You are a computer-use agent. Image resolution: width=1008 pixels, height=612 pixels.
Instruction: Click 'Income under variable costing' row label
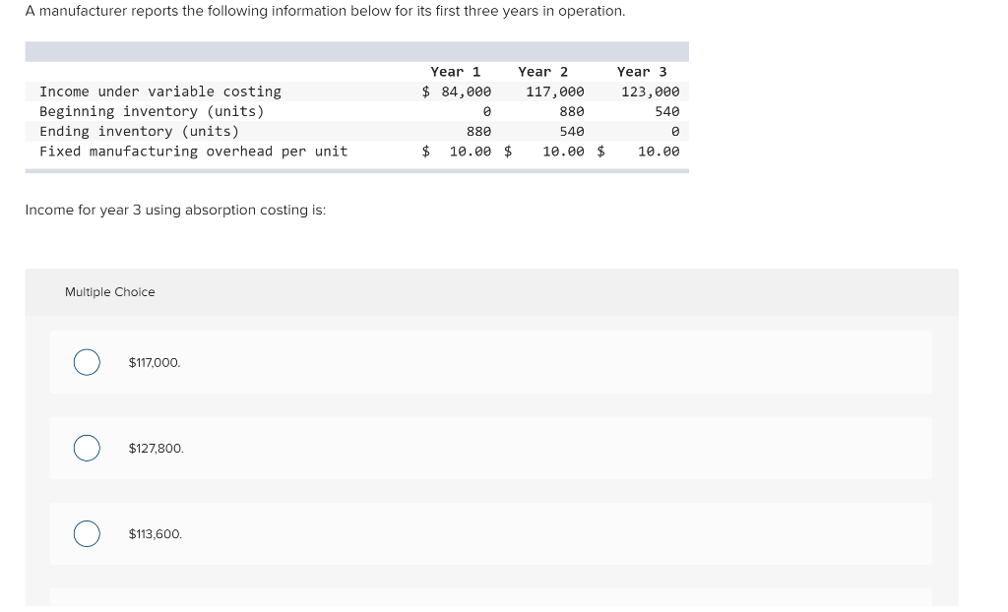click(160, 92)
